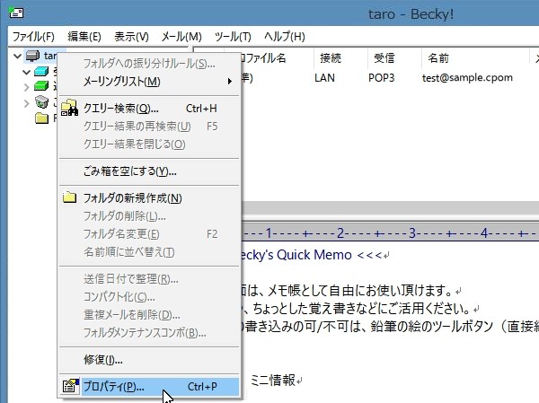The height and width of the screenshot is (403, 539).
Task: Collapse the taro mailbox tree node
Action: 18,57
